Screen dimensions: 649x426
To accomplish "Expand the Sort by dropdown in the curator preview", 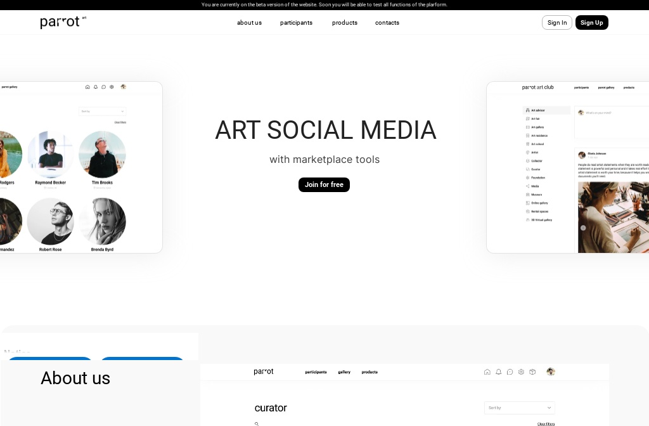I will click(x=519, y=408).
